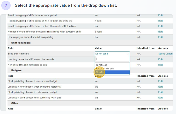Click the 'Other' section heading
Viewport: 176px width, 114px height.
(x=15, y=103)
